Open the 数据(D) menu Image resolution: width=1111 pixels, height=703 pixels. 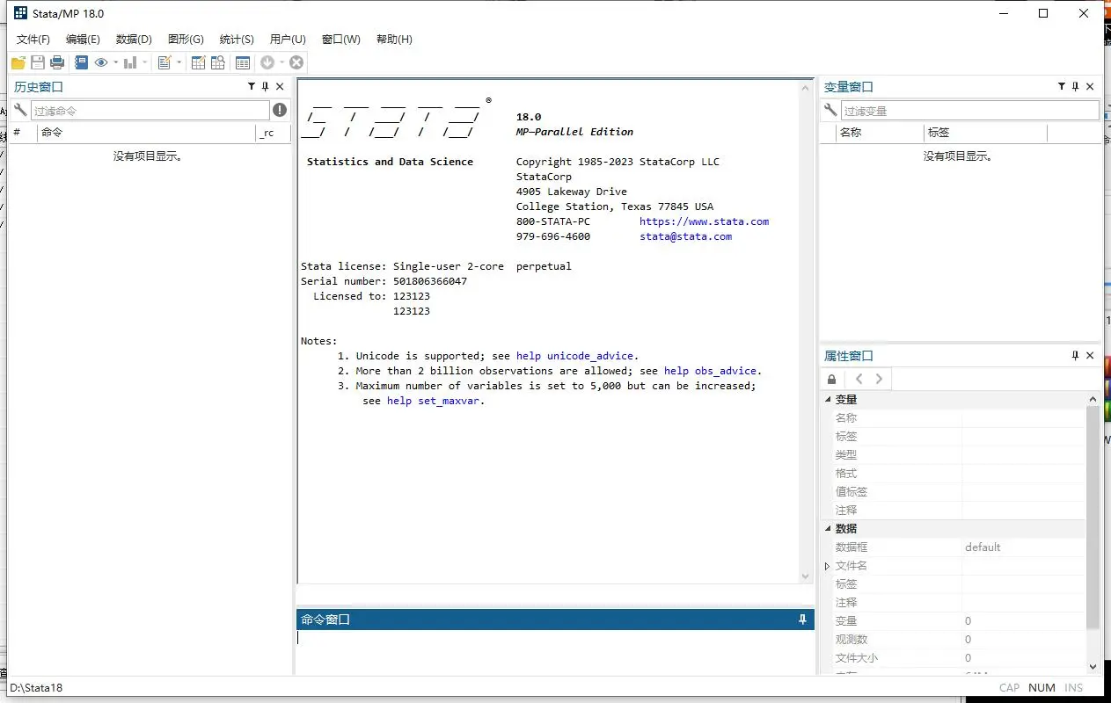(x=134, y=39)
